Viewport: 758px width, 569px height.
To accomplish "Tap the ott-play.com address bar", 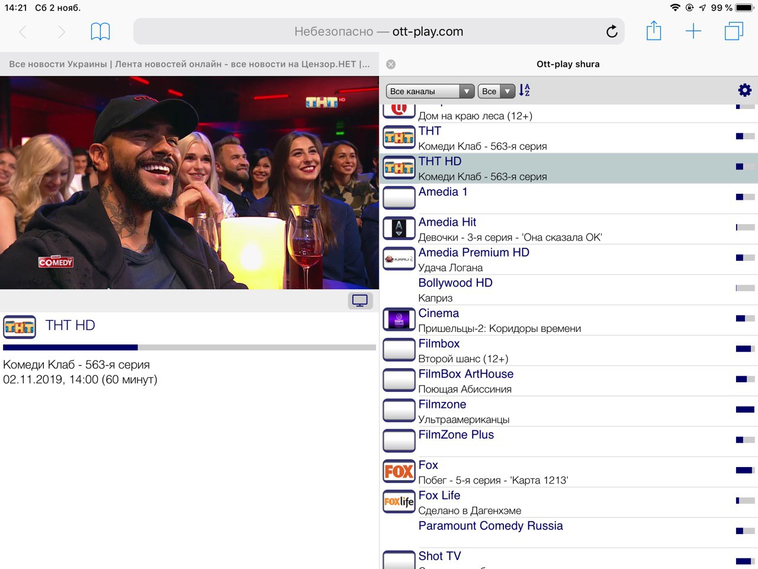I will 379,31.
